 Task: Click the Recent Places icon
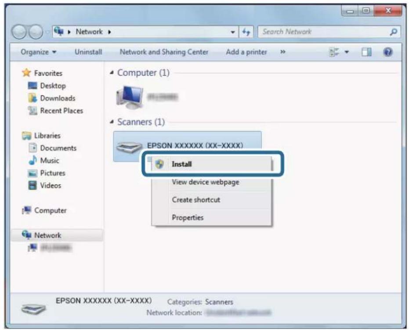point(33,111)
